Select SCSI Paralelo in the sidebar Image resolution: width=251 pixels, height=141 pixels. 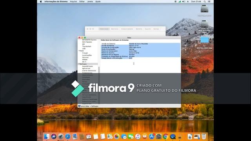87,42
